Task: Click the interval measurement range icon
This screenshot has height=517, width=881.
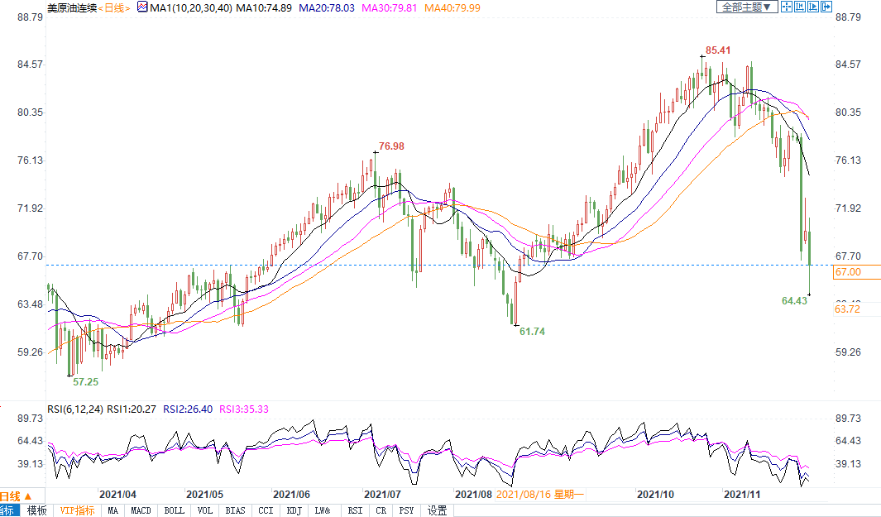Action: pos(799,7)
